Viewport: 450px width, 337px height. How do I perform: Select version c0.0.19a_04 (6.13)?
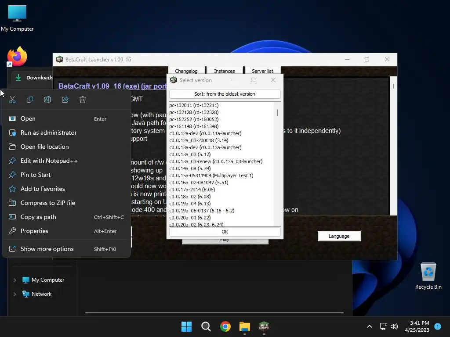[190, 204]
